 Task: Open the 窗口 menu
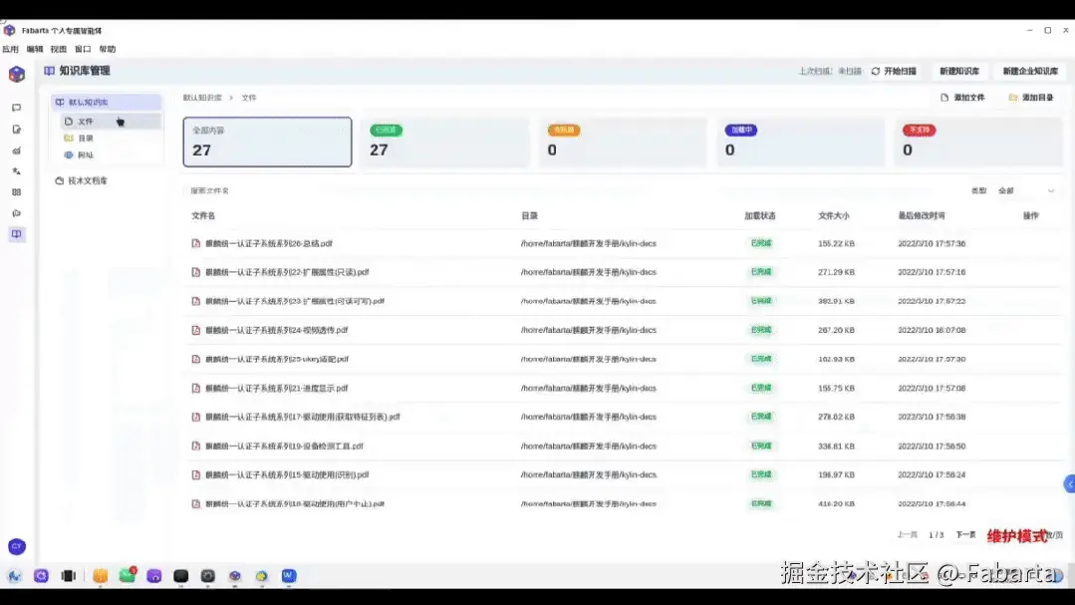pyautogui.click(x=83, y=50)
